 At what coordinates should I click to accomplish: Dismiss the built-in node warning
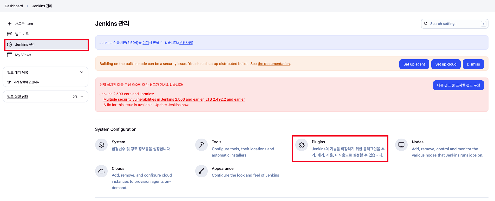pos(473,64)
